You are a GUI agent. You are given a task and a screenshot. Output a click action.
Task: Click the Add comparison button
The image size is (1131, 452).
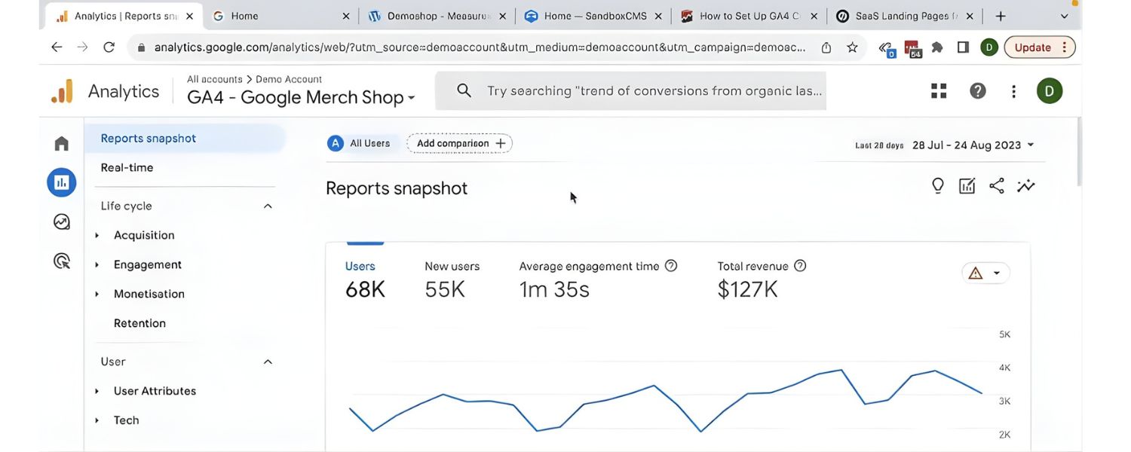click(458, 143)
